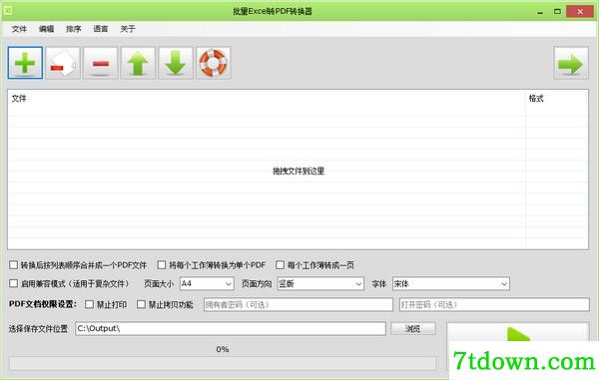
Task: Check each workbook converts to one page
Action: click(280, 264)
